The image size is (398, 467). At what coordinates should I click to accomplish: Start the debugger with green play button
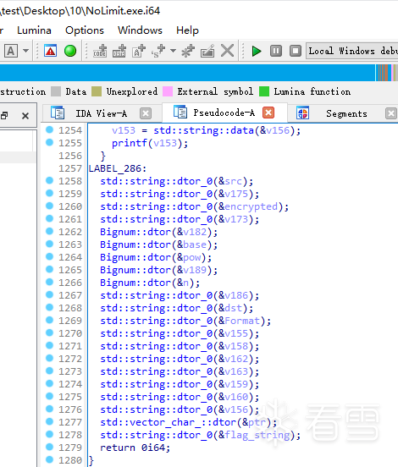[257, 51]
